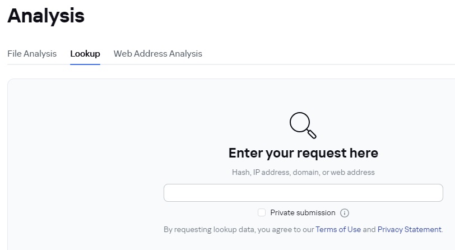Click the circled letter i beside Private submission

(x=345, y=213)
